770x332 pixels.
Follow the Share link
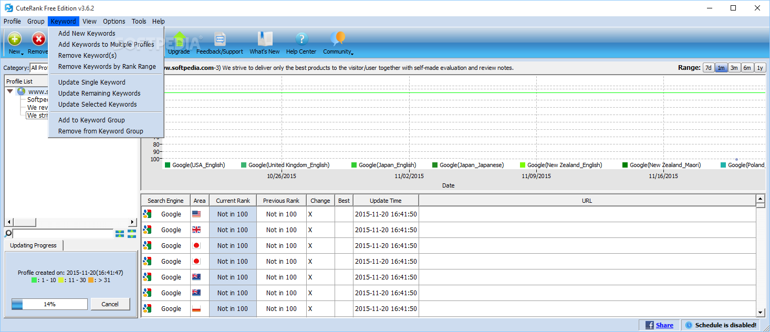(664, 325)
